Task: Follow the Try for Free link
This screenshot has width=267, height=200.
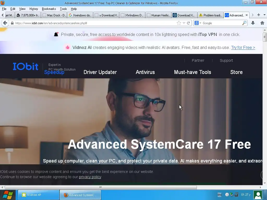Action: (x=243, y=47)
